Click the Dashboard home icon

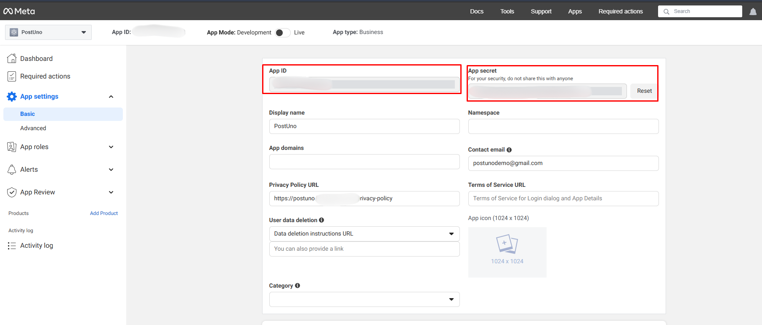pos(12,59)
